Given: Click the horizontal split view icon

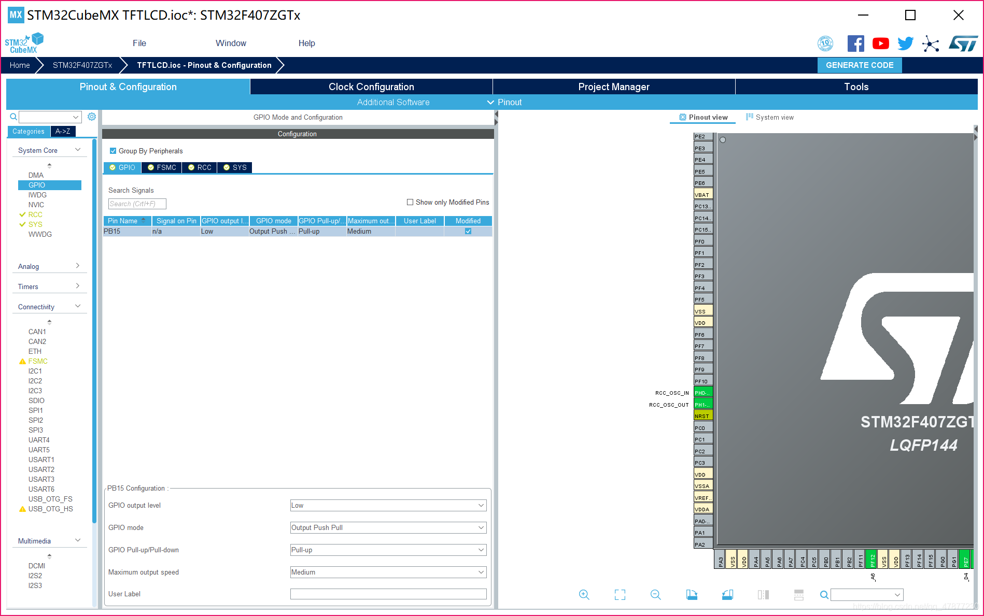Looking at the screenshot, I should tap(799, 595).
